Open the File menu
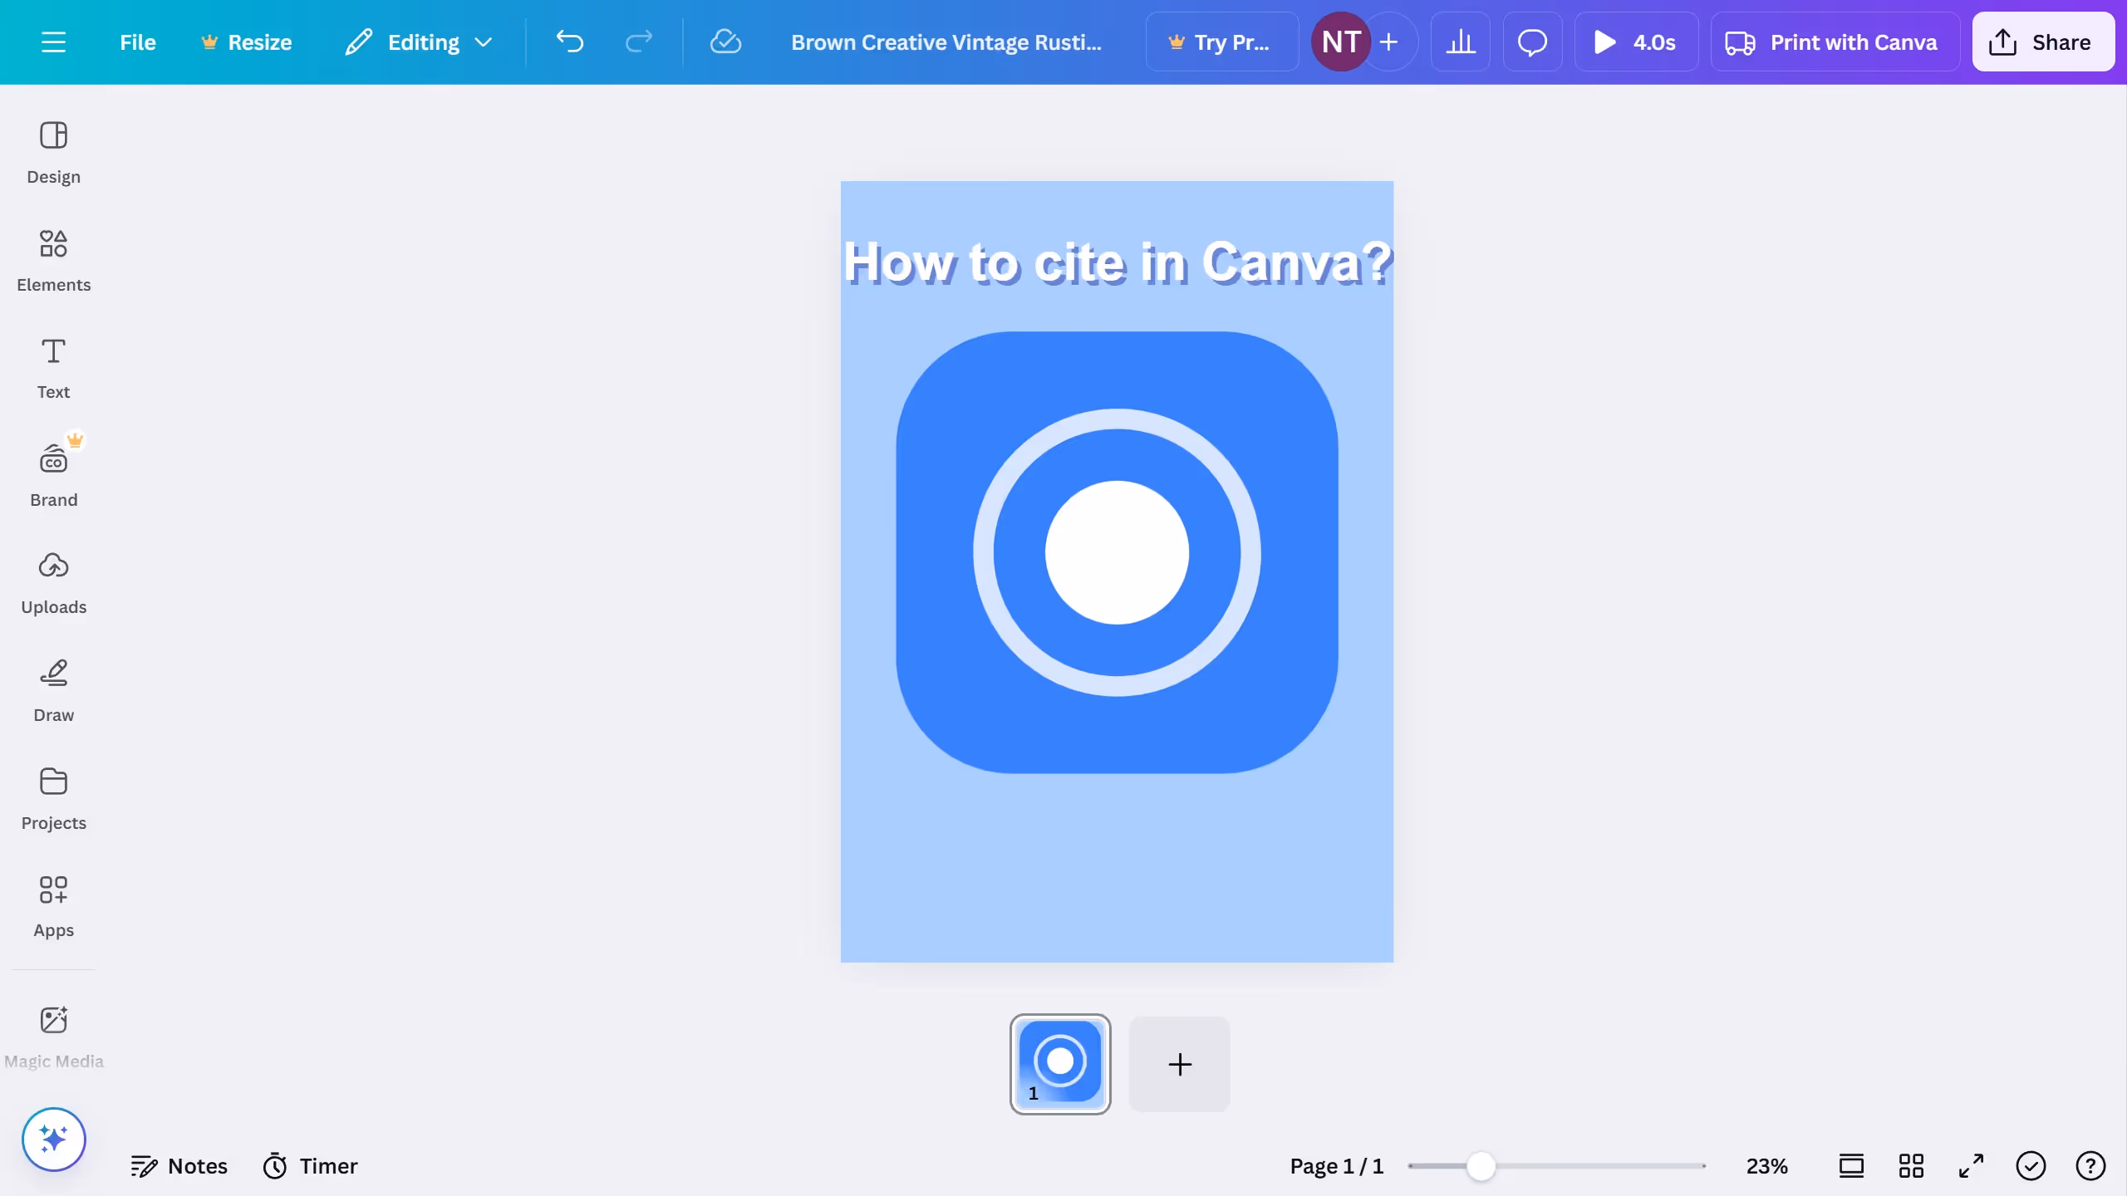 pos(137,42)
